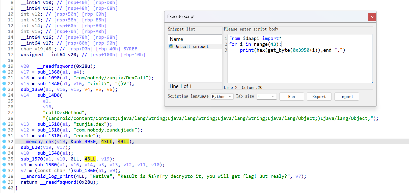Click the "<init>" string on line 22
409x193 pixels.
tap(98, 84)
